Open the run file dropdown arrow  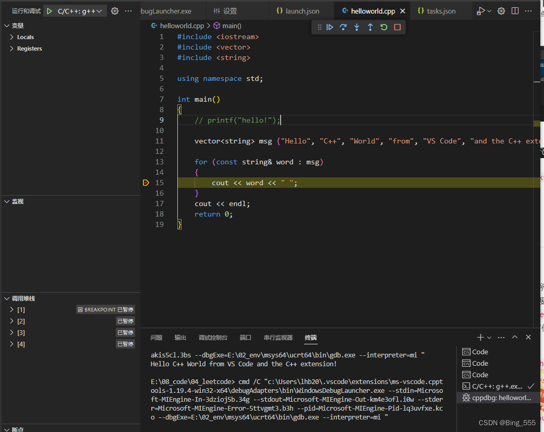(489, 11)
